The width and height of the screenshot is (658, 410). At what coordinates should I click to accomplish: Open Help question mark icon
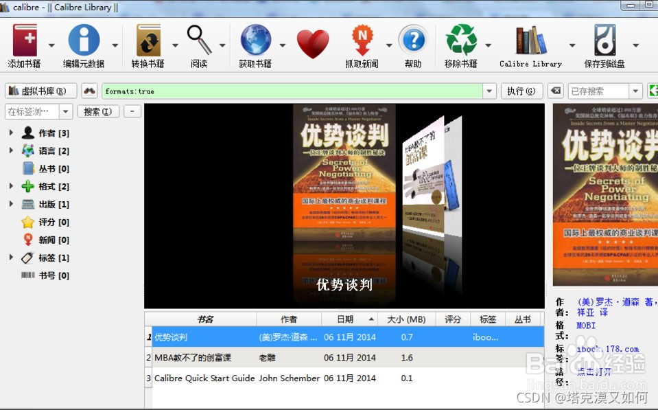tap(413, 41)
